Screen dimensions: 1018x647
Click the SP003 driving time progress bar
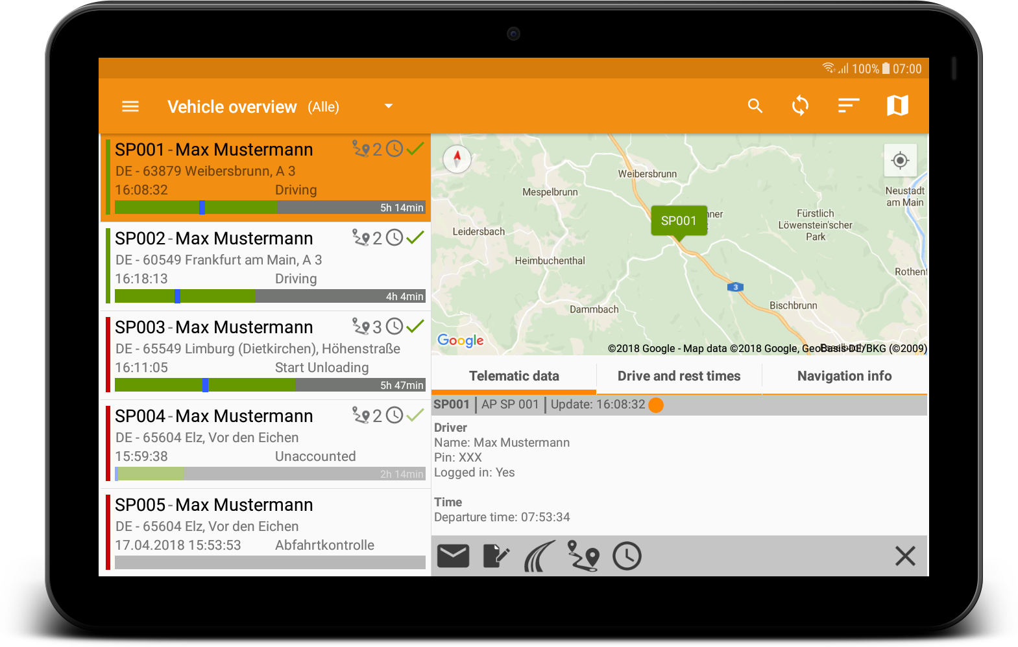pos(270,385)
